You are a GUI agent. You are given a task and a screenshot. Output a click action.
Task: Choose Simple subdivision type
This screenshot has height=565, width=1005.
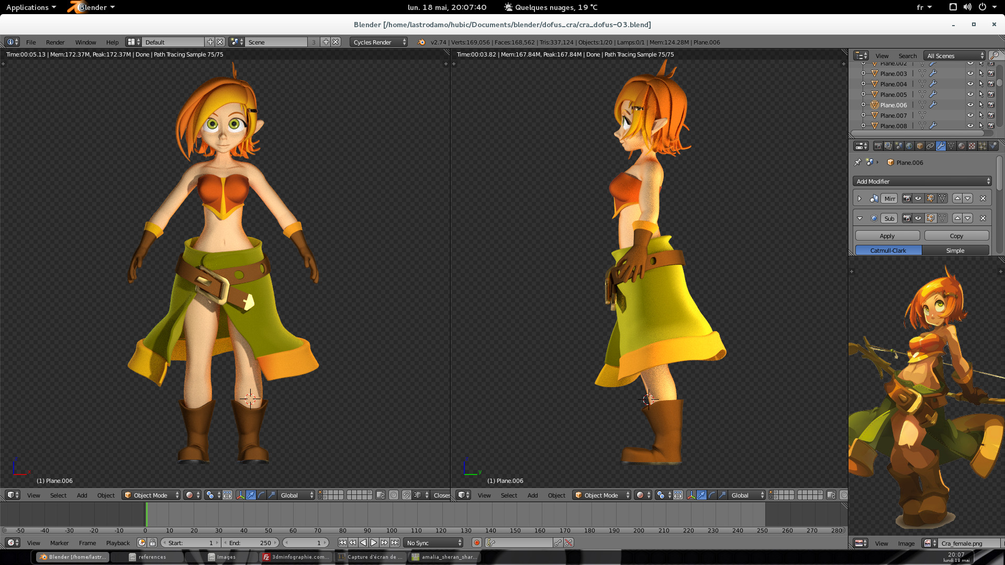pyautogui.click(x=955, y=251)
